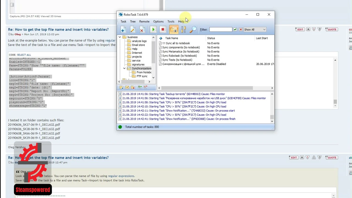352x198 pixels.
Task: Click the code box scroll up arrow
Action: tap(335, 60)
